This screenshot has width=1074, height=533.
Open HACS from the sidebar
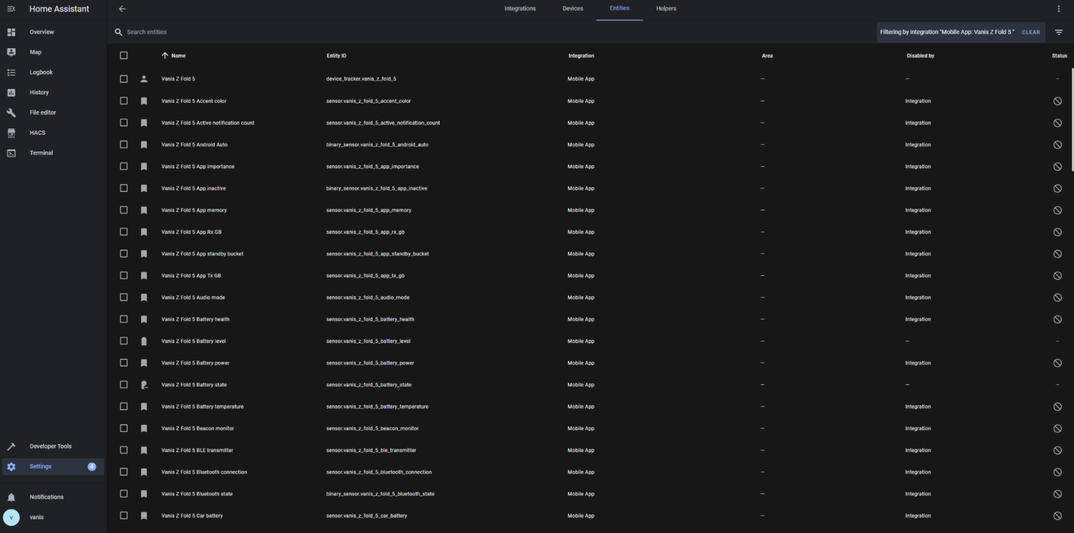point(37,133)
